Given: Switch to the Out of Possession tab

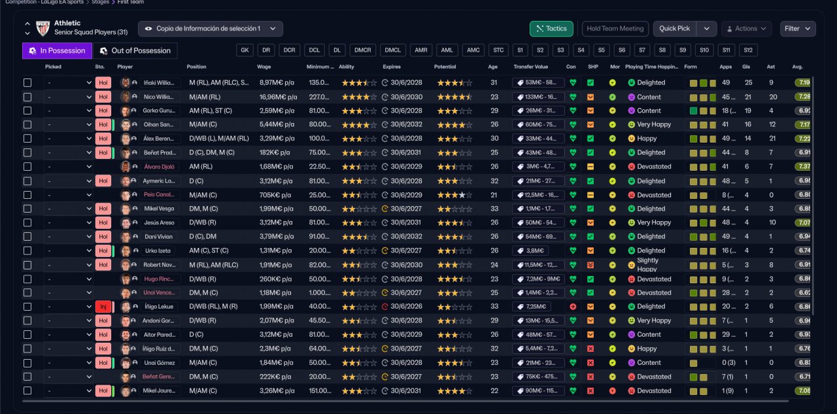Looking at the screenshot, I should coord(135,51).
